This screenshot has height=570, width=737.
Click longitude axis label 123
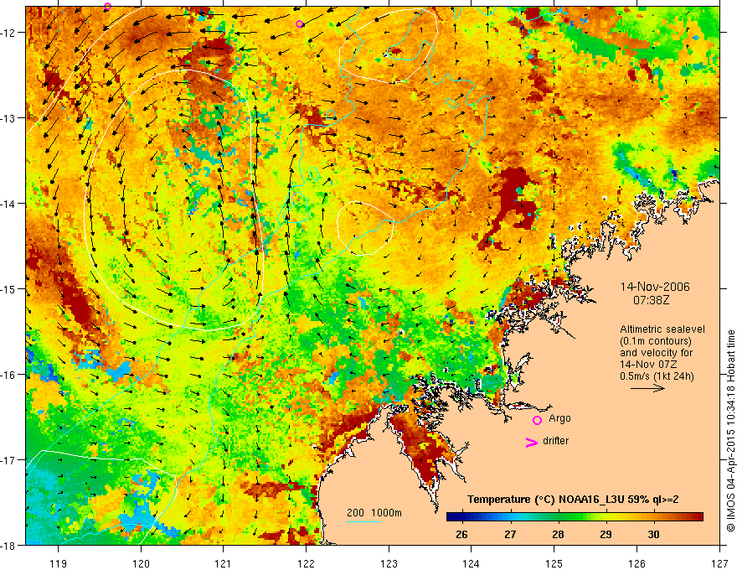pyautogui.click(x=389, y=563)
